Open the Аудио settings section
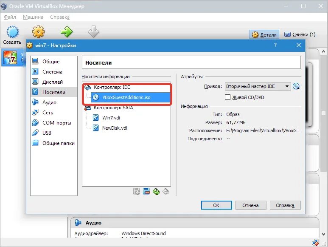 point(54,102)
